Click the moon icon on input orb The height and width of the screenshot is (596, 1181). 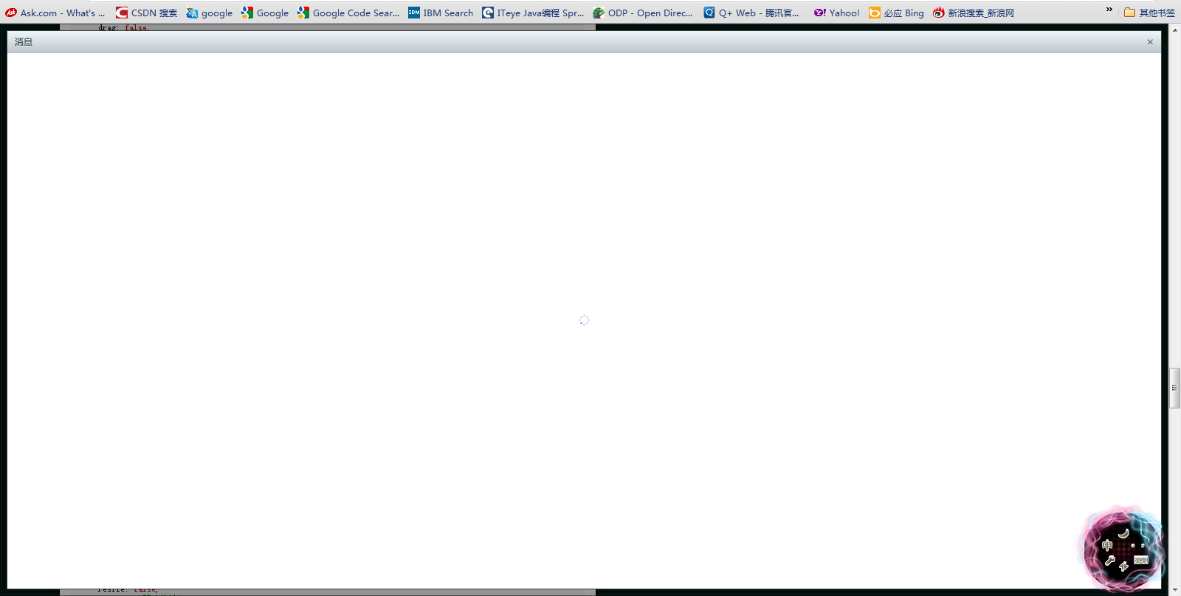click(1123, 533)
